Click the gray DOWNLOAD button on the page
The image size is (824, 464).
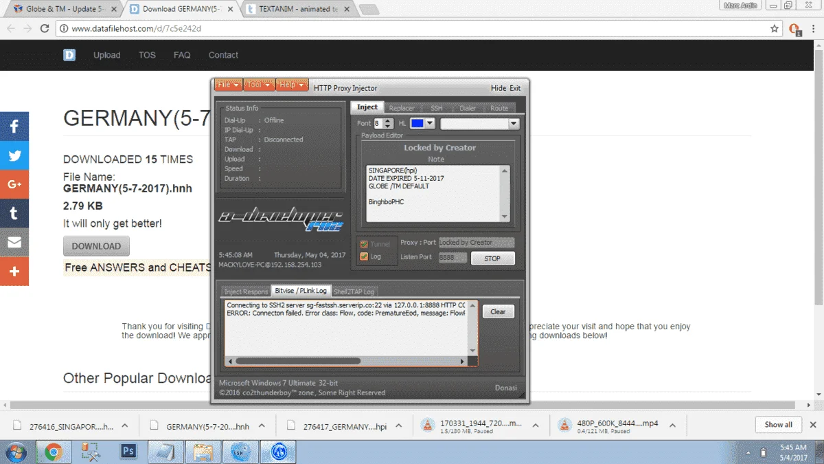click(96, 246)
